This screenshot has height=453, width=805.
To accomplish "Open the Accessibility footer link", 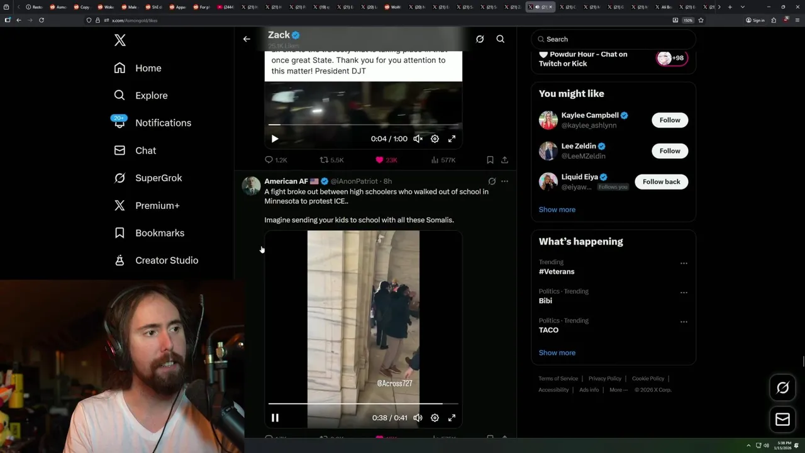I will [x=553, y=390].
